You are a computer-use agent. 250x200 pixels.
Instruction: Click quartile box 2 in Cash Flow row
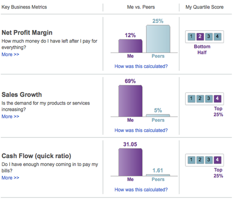[200, 160]
